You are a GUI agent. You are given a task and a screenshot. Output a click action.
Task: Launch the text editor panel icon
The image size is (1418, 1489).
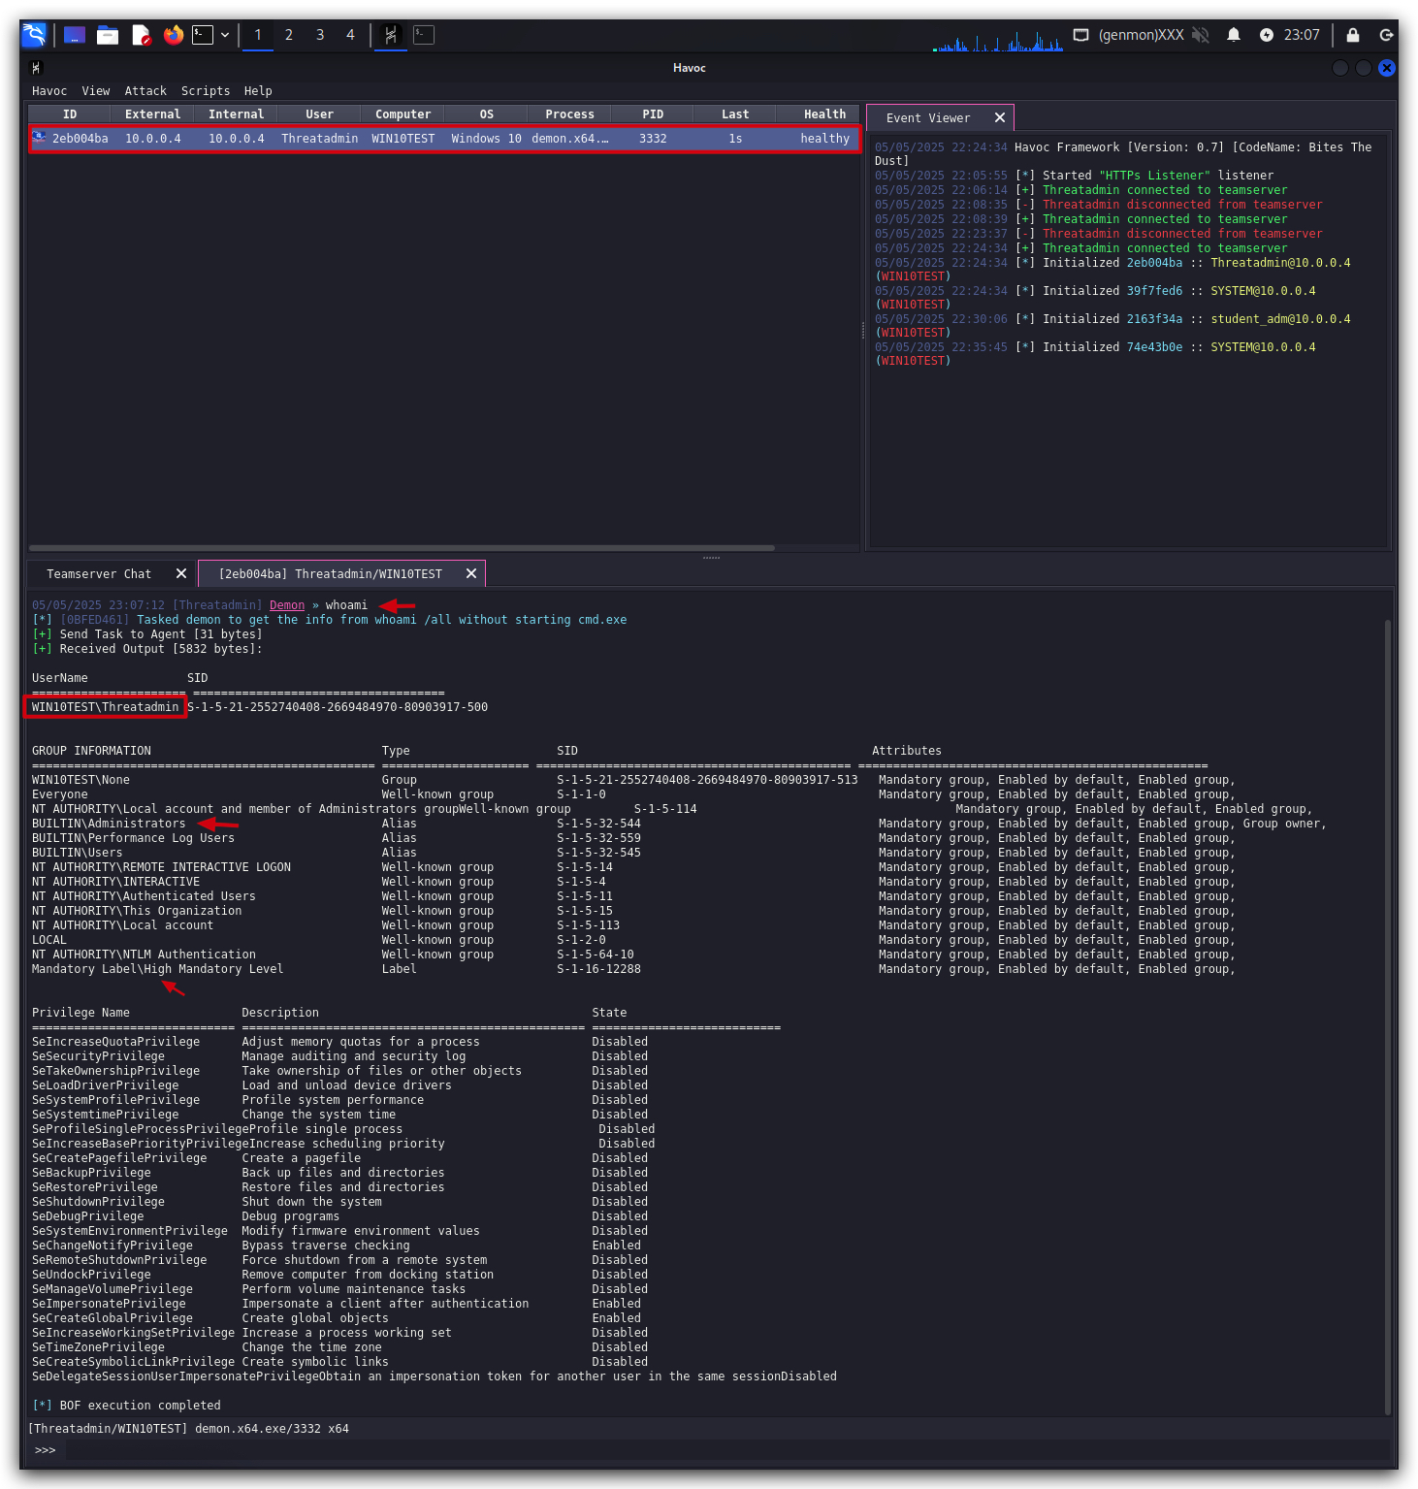coord(141,35)
